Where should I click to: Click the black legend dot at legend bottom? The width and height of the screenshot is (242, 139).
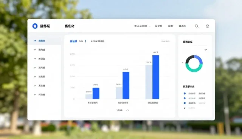pyautogui.click(x=185, y=108)
